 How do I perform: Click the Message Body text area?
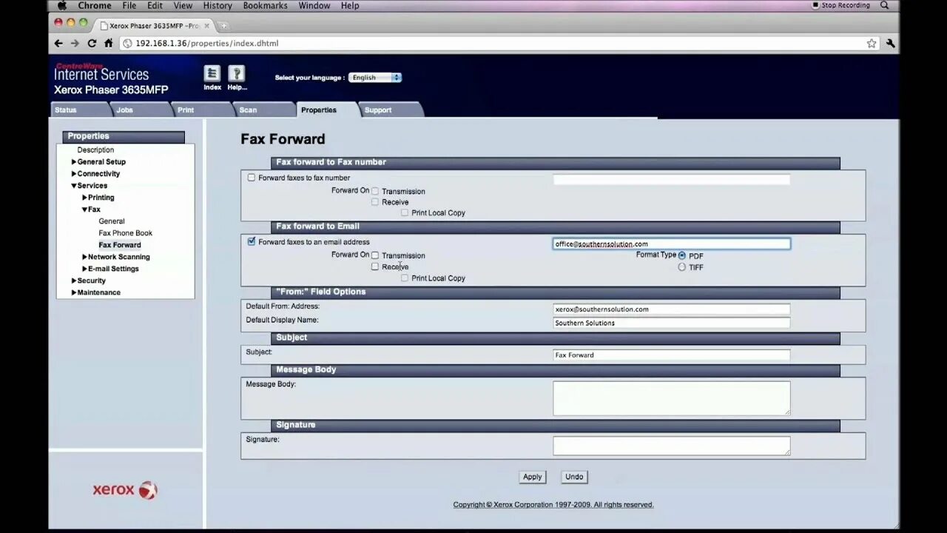click(672, 398)
